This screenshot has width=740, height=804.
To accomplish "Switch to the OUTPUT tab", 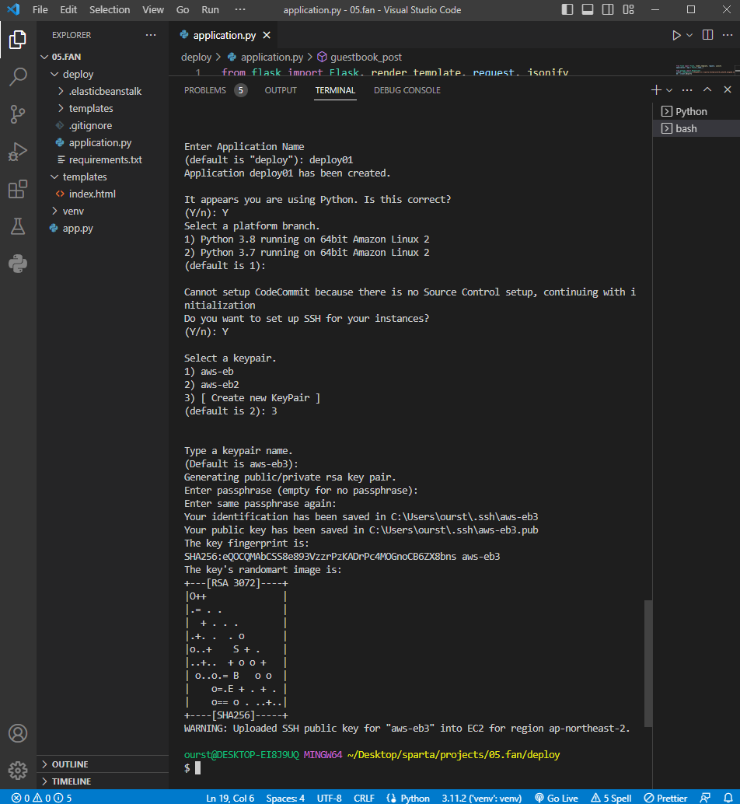I will [281, 90].
